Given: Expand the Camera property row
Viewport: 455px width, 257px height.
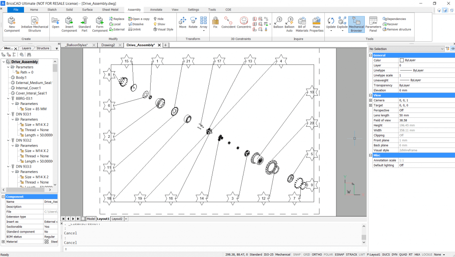Looking at the screenshot, I should click(371, 100).
